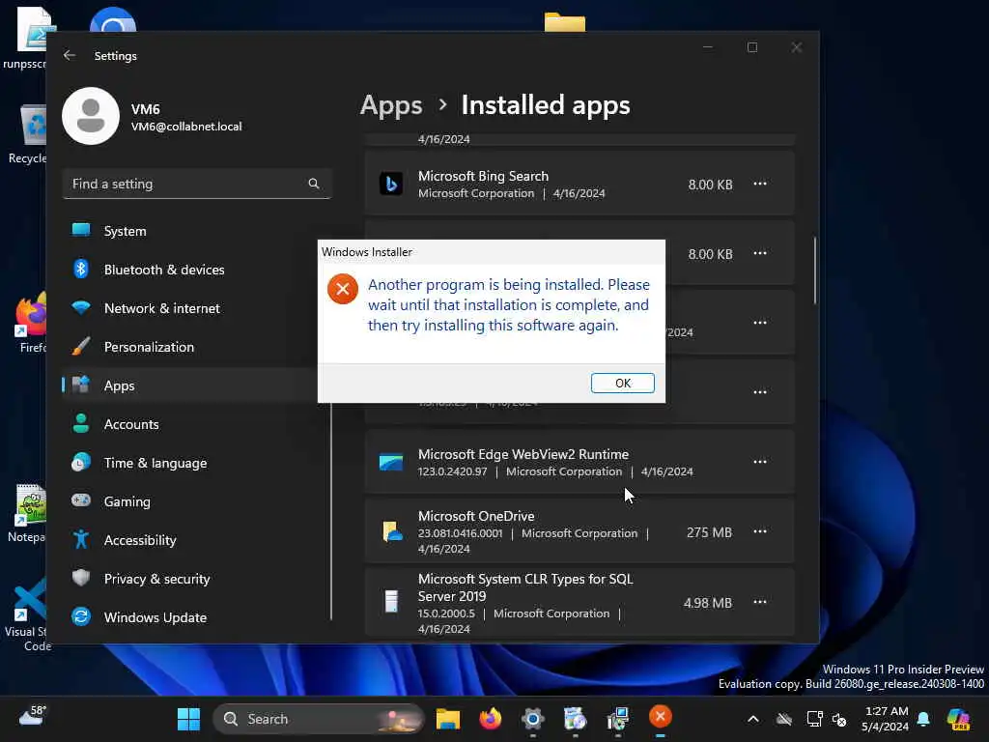Open the taskbar clock and date

point(886,719)
